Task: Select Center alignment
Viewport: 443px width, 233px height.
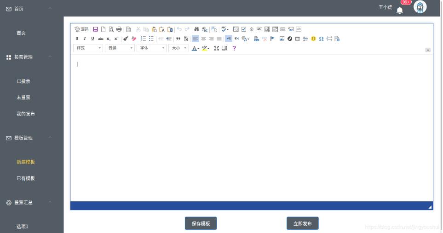Action: coord(203,39)
